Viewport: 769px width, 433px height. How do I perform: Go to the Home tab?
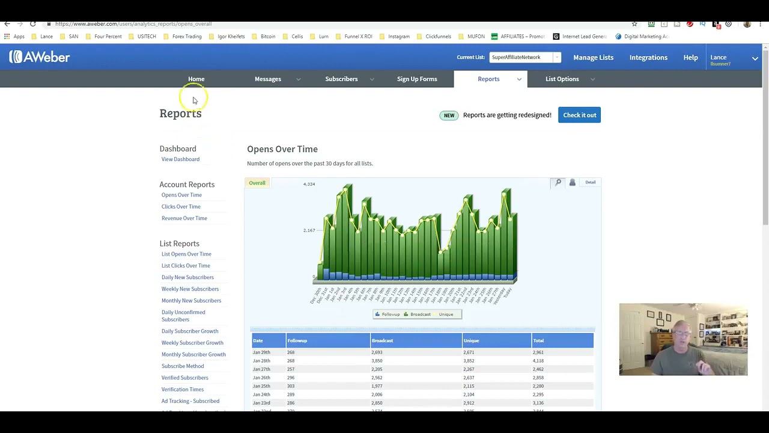tap(196, 79)
